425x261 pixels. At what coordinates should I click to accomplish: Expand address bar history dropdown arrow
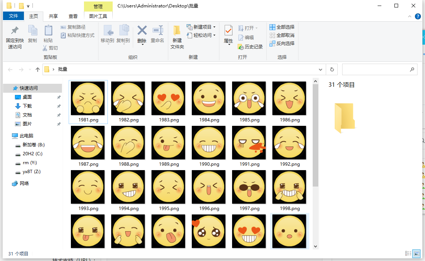pyautogui.click(x=321, y=69)
